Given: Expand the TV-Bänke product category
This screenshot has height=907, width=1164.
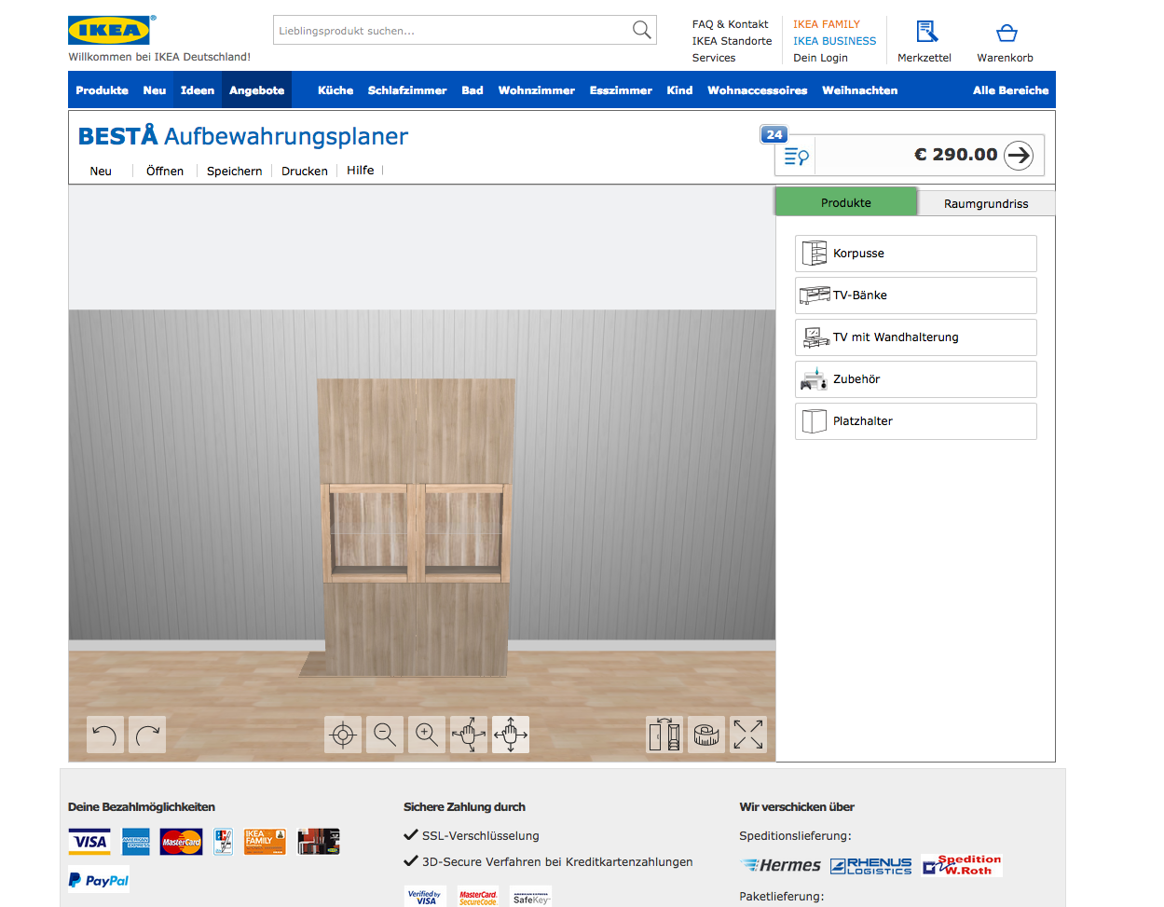Looking at the screenshot, I should pos(916,295).
